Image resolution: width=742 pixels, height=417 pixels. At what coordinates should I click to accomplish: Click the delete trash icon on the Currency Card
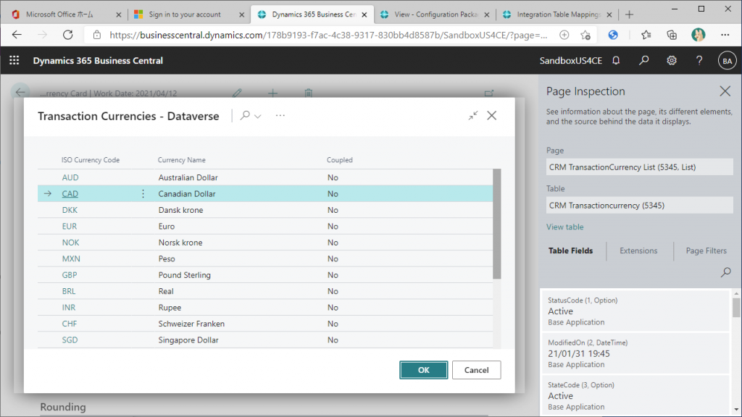309,93
